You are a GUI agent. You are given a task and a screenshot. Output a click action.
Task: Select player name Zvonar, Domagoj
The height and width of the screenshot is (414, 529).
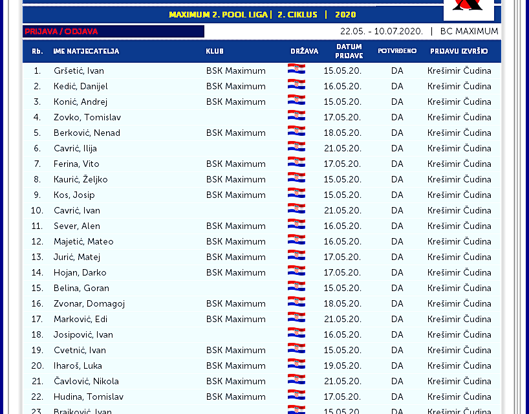(89, 303)
